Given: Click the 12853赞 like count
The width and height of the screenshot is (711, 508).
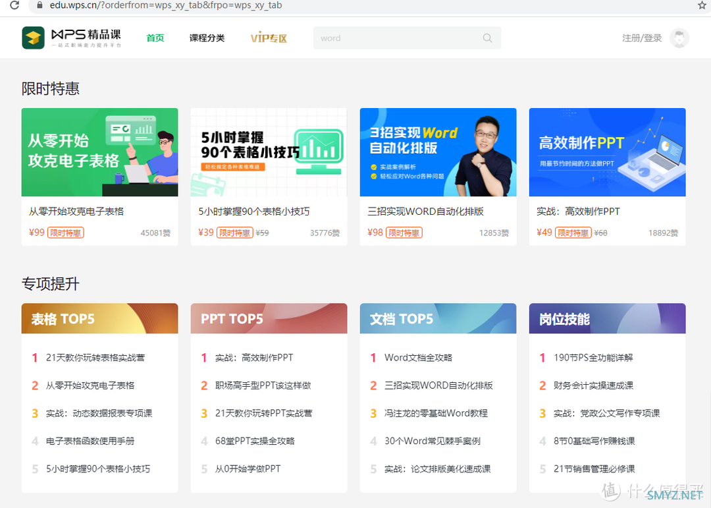Looking at the screenshot, I should [x=494, y=233].
